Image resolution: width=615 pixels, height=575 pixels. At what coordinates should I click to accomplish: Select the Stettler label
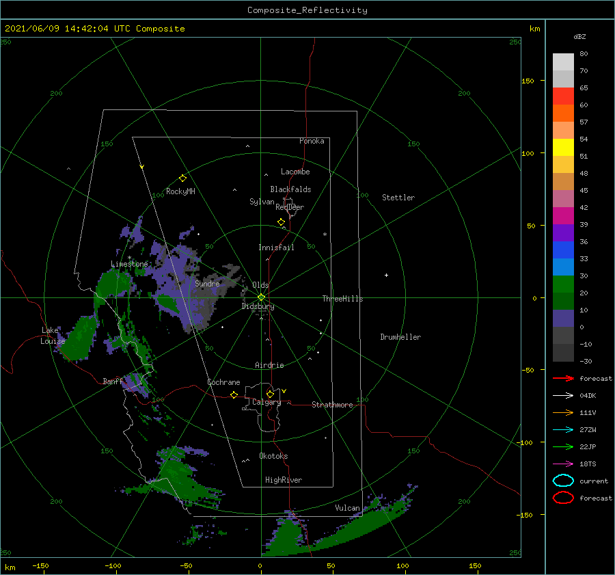(x=398, y=198)
